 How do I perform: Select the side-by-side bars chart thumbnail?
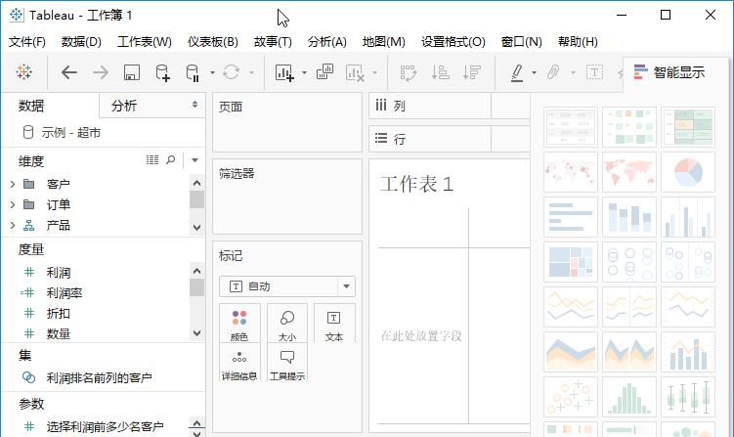[x=688, y=217]
